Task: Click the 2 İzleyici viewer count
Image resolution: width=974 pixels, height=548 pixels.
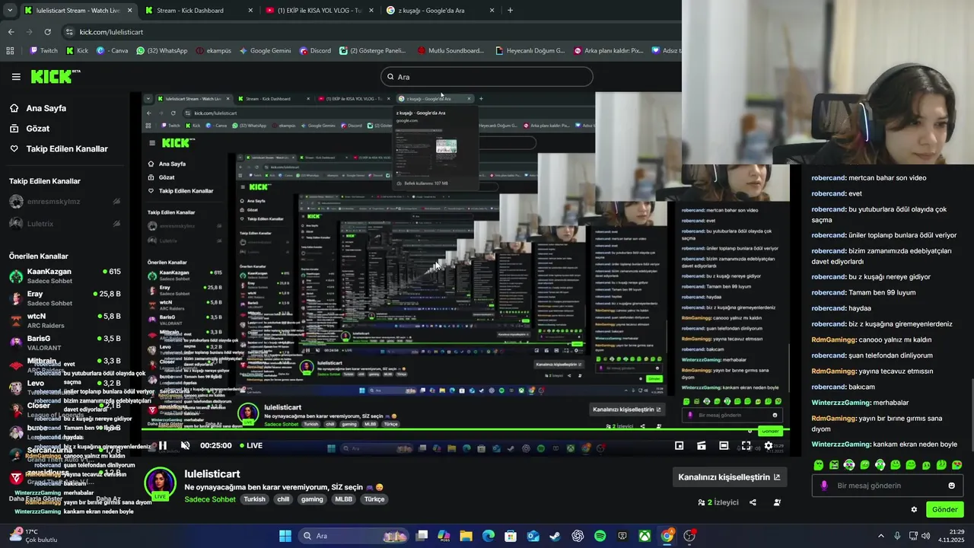Action: coord(718,502)
